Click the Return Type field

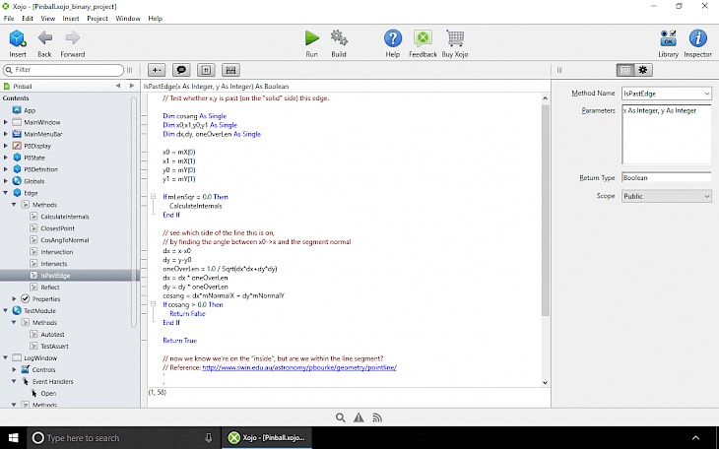[x=666, y=178]
